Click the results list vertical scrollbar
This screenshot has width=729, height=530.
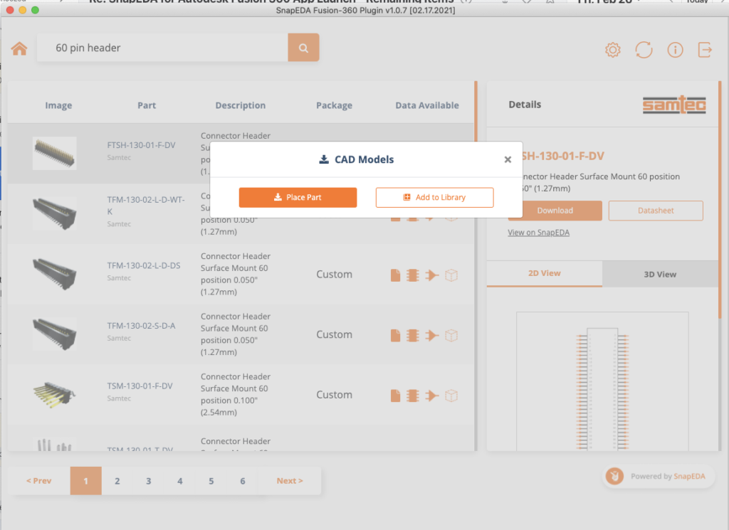[x=476, y=265]
